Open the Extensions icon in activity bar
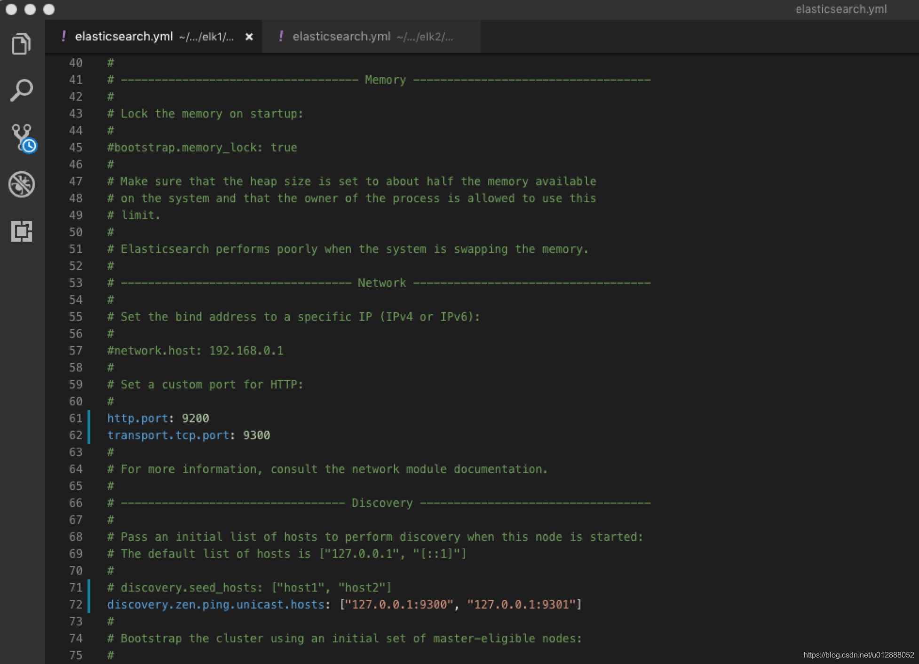Screen dimensions: 919x664 click(x=21, y=231)
